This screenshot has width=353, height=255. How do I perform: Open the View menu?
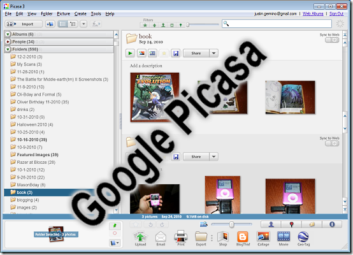pyautogui.click(x=32, y=14)
